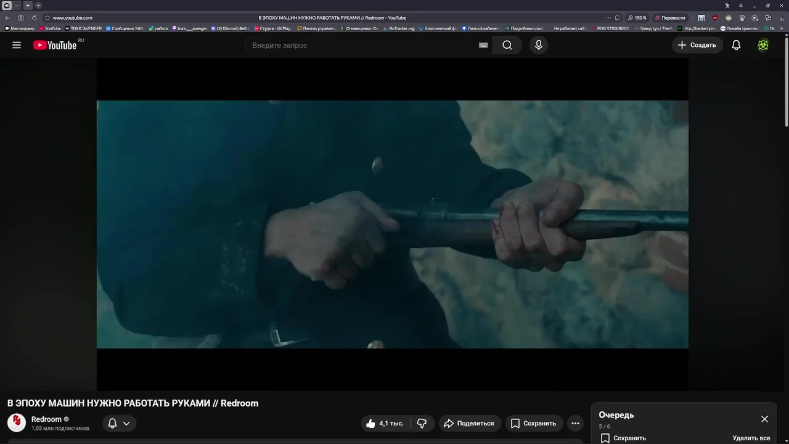Open the 'Панель управления' bookmark

tap(316, 28)
